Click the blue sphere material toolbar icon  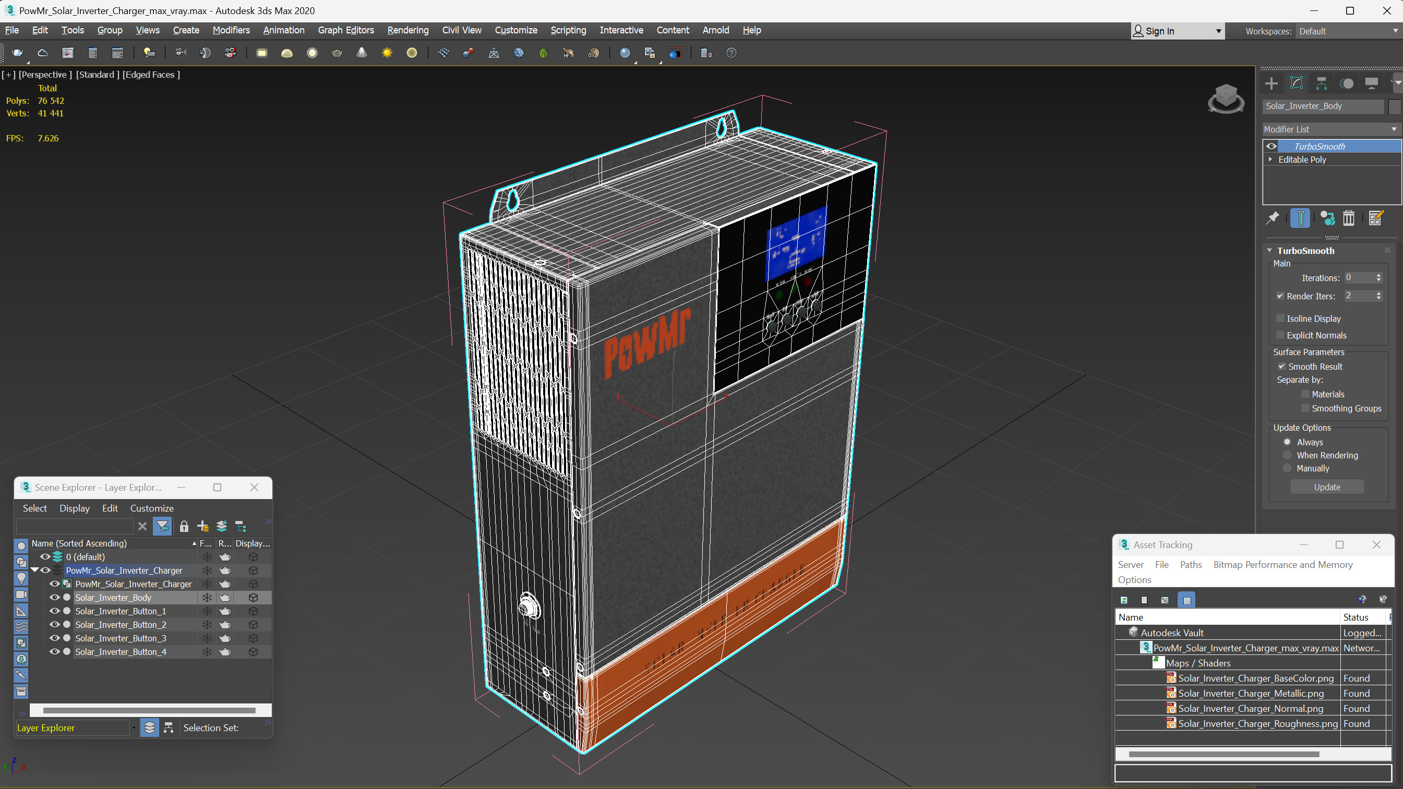click(x=625, y=53)
